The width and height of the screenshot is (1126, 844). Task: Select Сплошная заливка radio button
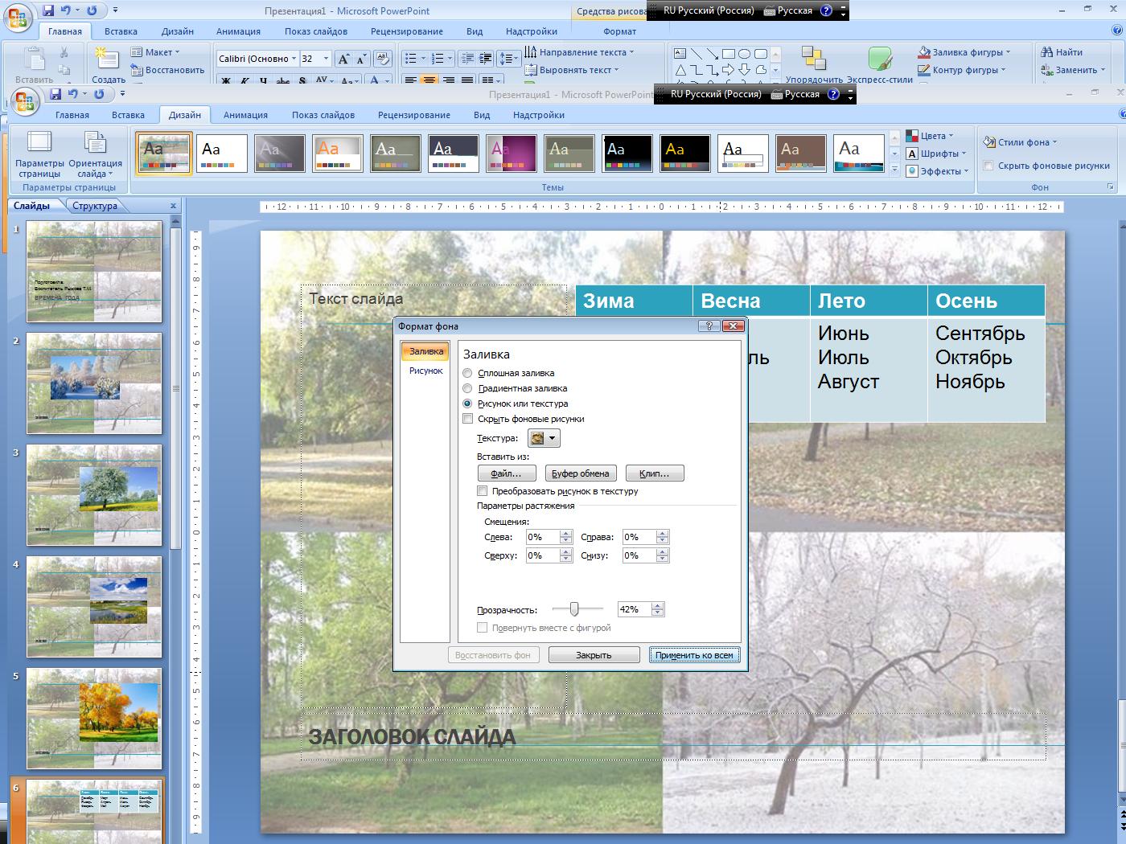click(467, 373)
